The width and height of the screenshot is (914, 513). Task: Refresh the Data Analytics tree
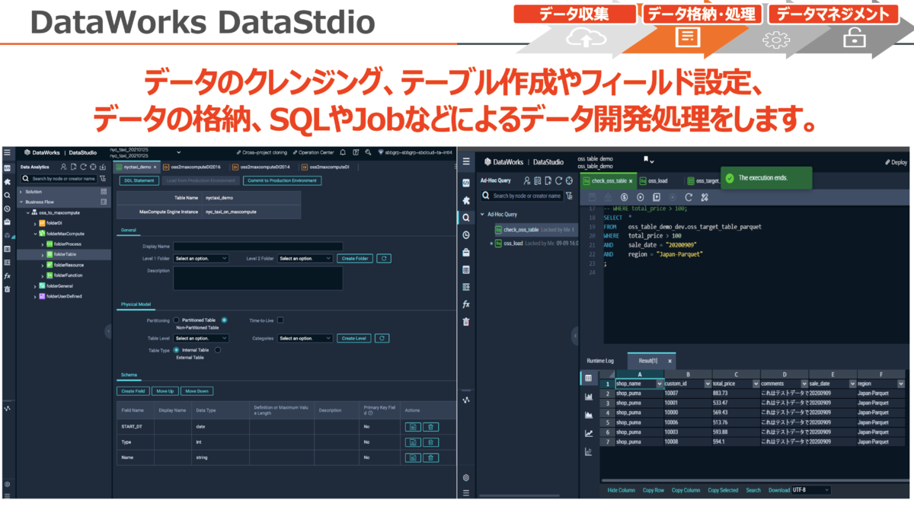click(83, 167)
